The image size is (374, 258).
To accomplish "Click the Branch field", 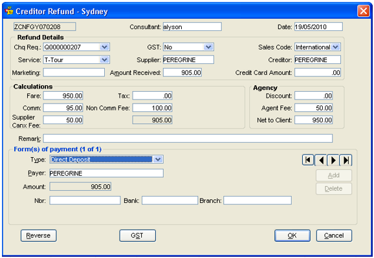I will pos(258,200).
